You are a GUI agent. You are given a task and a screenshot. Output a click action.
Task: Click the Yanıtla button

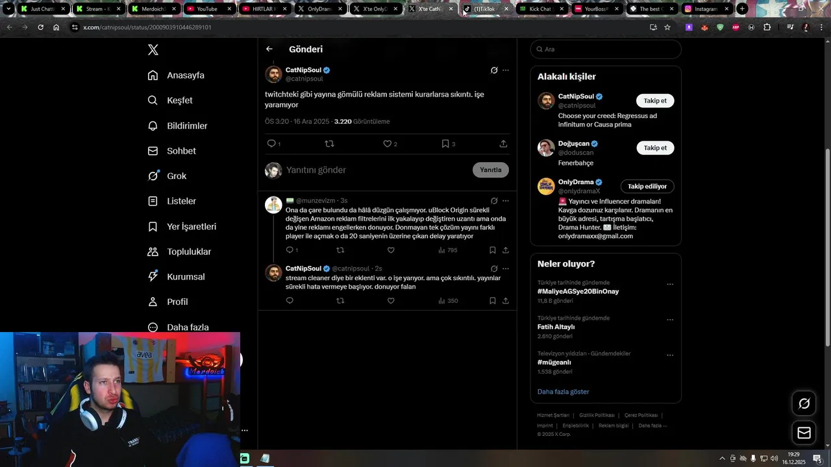click(491, 170)
